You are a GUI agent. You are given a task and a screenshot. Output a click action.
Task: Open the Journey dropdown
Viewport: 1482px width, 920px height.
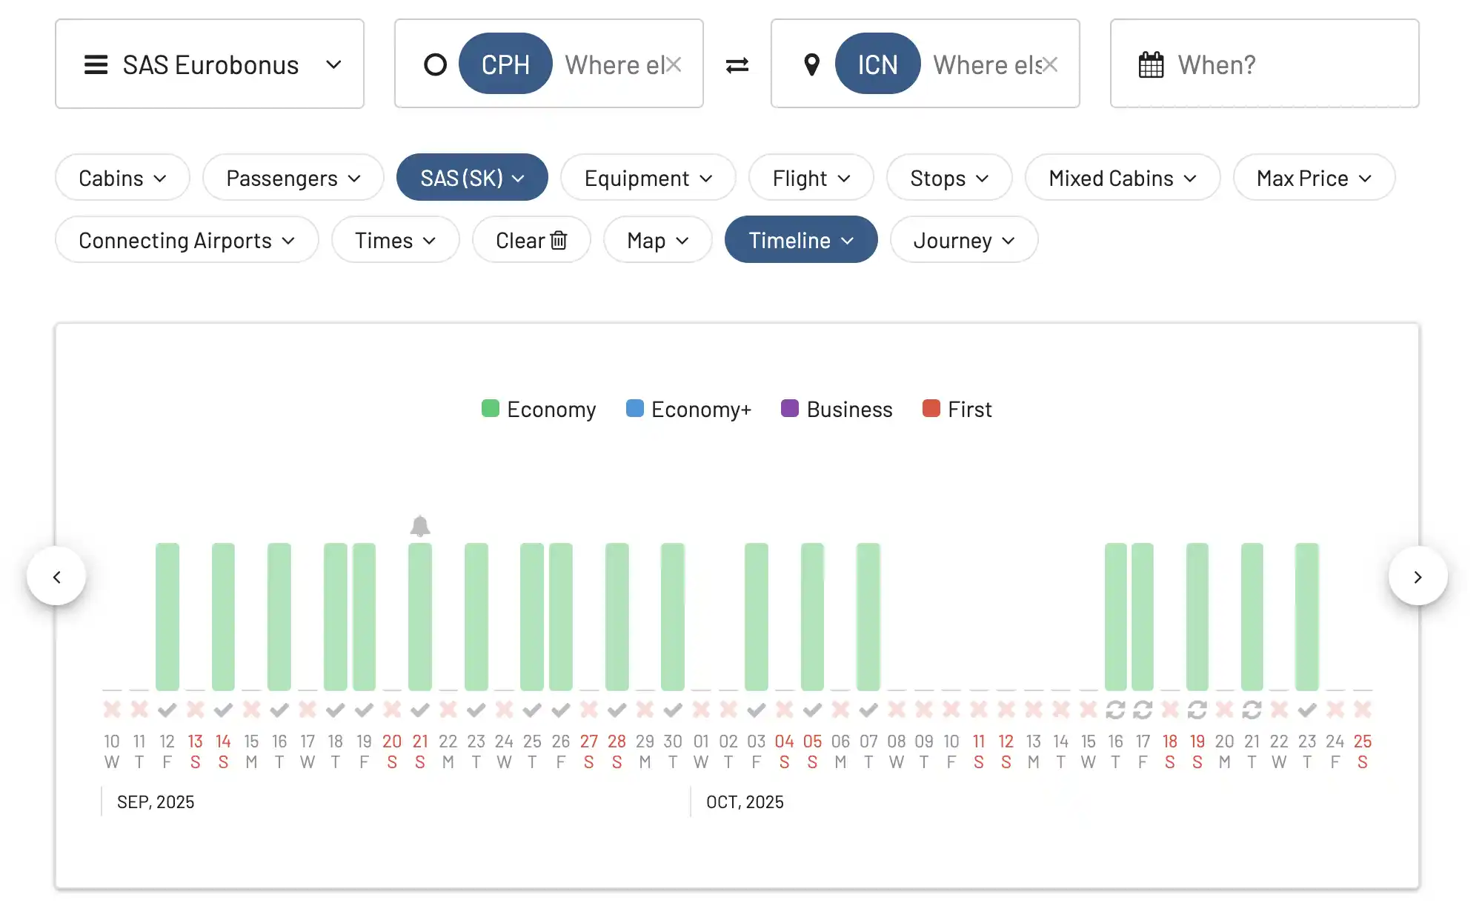[964, 240]
